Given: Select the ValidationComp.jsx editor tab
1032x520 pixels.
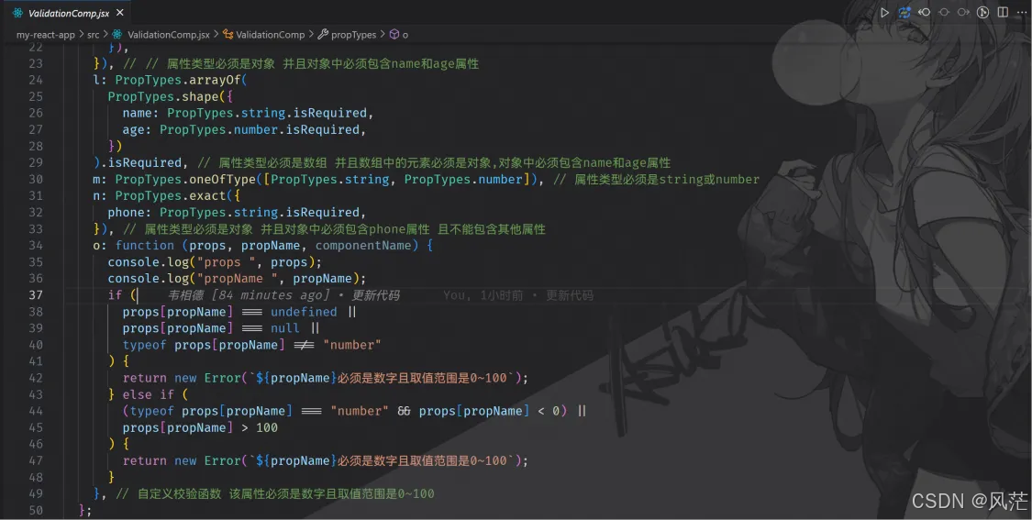Looking at the screenshot, I should coord(67,13).
